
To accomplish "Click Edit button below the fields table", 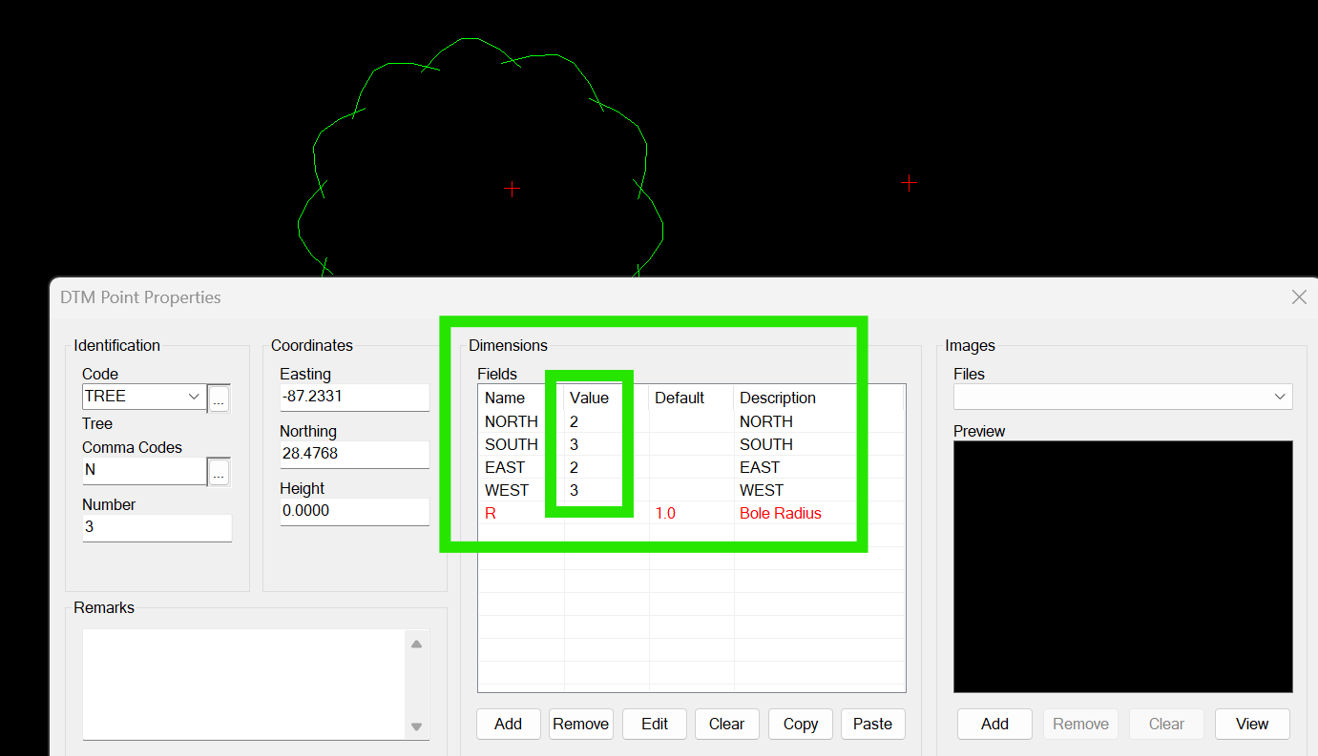I will tap(654, 724).
